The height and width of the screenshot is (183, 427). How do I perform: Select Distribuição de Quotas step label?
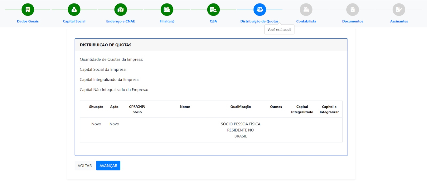point(259,21)
